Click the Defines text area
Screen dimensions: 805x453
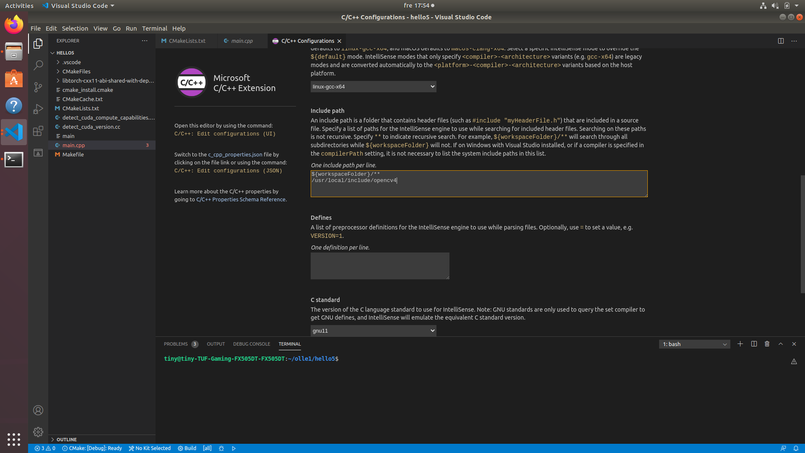379,266
